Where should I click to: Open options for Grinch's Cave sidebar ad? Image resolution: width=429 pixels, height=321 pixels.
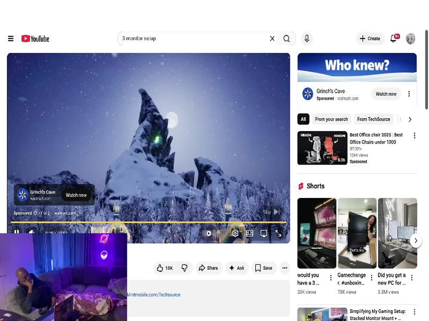point(409,94)
